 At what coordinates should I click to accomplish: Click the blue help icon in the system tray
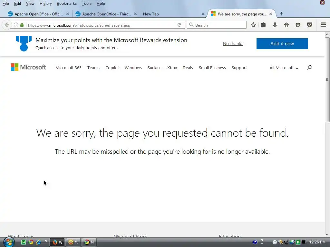tap(255, 242)
